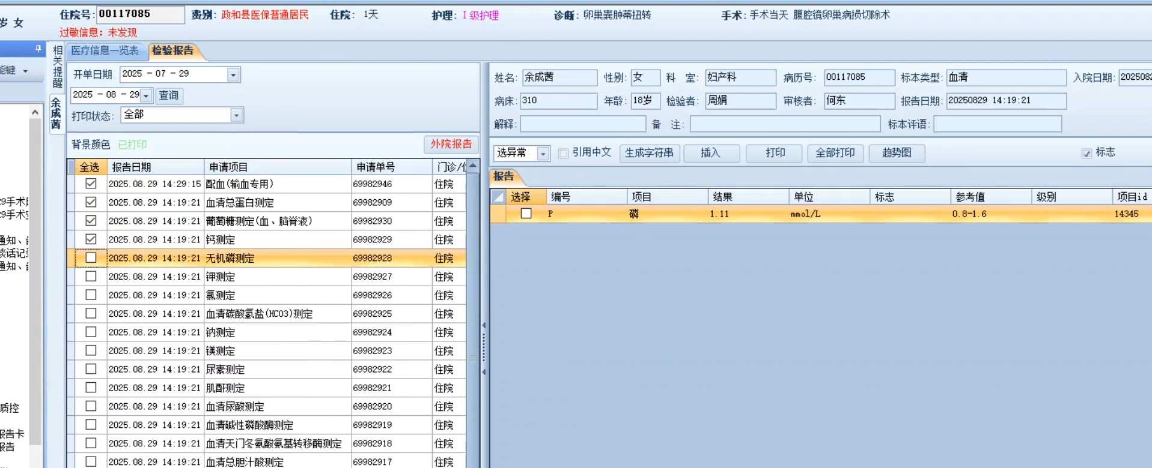Click the empty 标本评语 field

[x=998, y=124]
